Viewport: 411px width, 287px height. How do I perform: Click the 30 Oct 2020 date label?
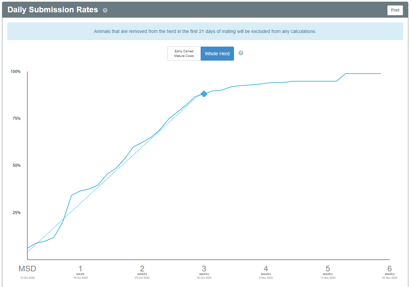tap(204, 278)
